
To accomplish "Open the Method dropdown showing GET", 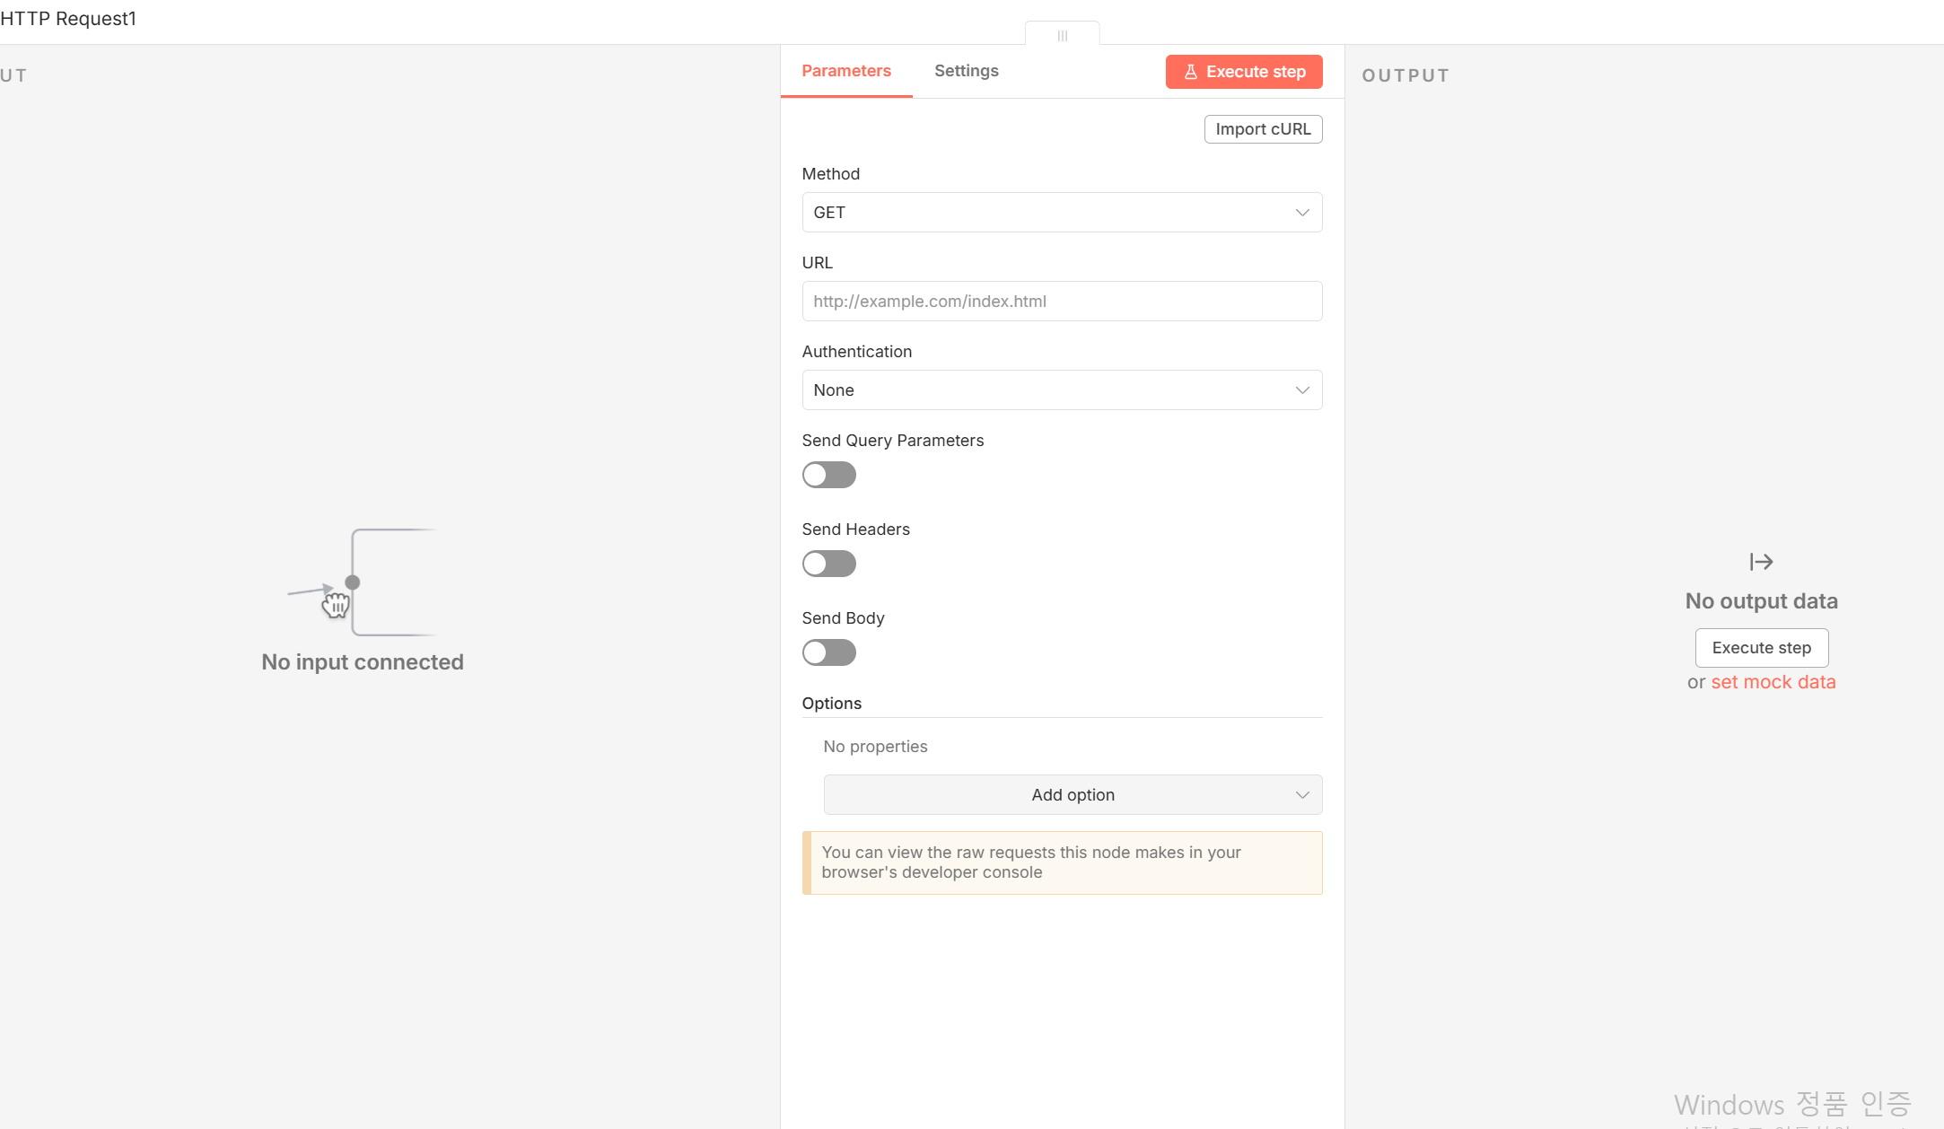I will [x=1062, y=213].
